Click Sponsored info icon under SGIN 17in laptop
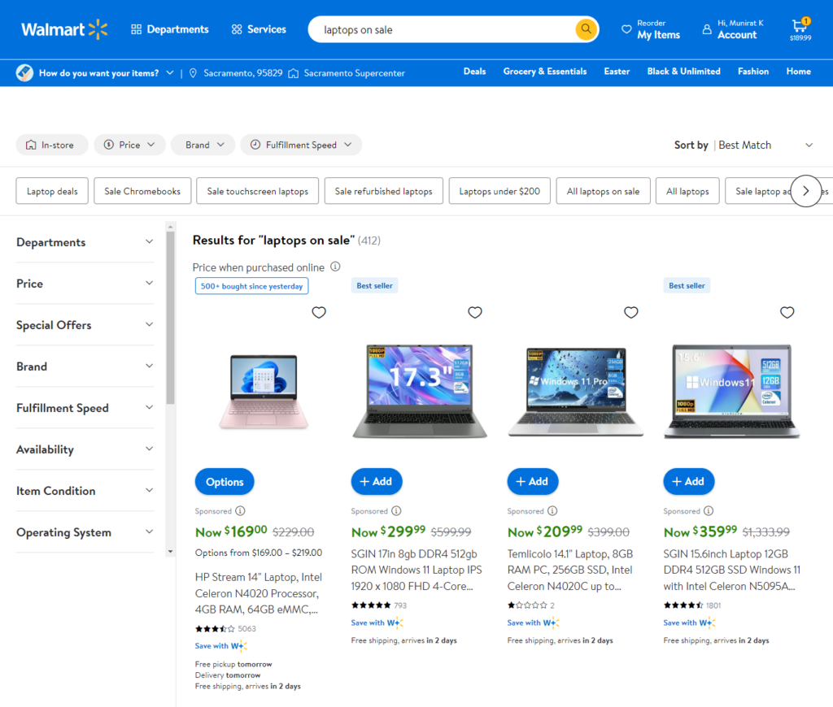Viewport: 833px width, 707px height. click(396, 510)
